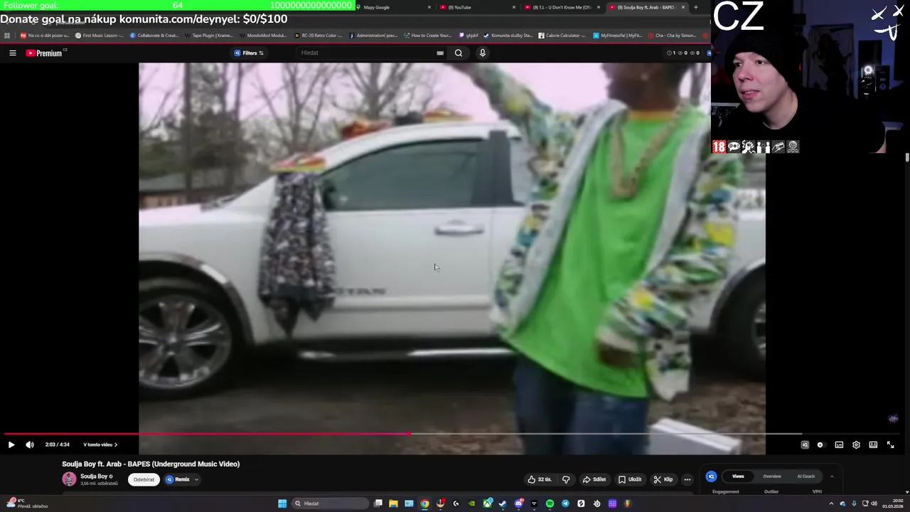The width and height of the screenshot is (910, 512).
Task: Expand the dropdown arrow next to Remix
Action: [196, 479]
